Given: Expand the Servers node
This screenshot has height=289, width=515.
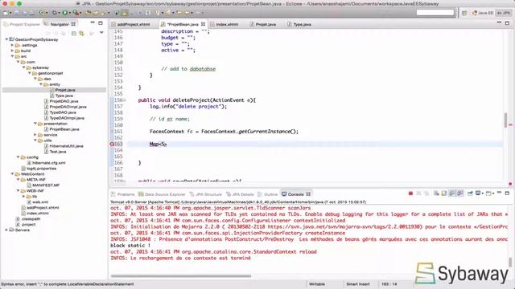Looking at the screenshot, I should (x=6, y=230).
